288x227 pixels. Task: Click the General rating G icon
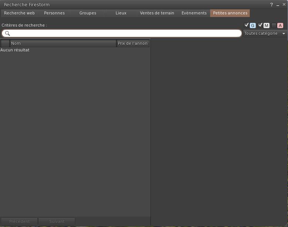coord(253,26)
